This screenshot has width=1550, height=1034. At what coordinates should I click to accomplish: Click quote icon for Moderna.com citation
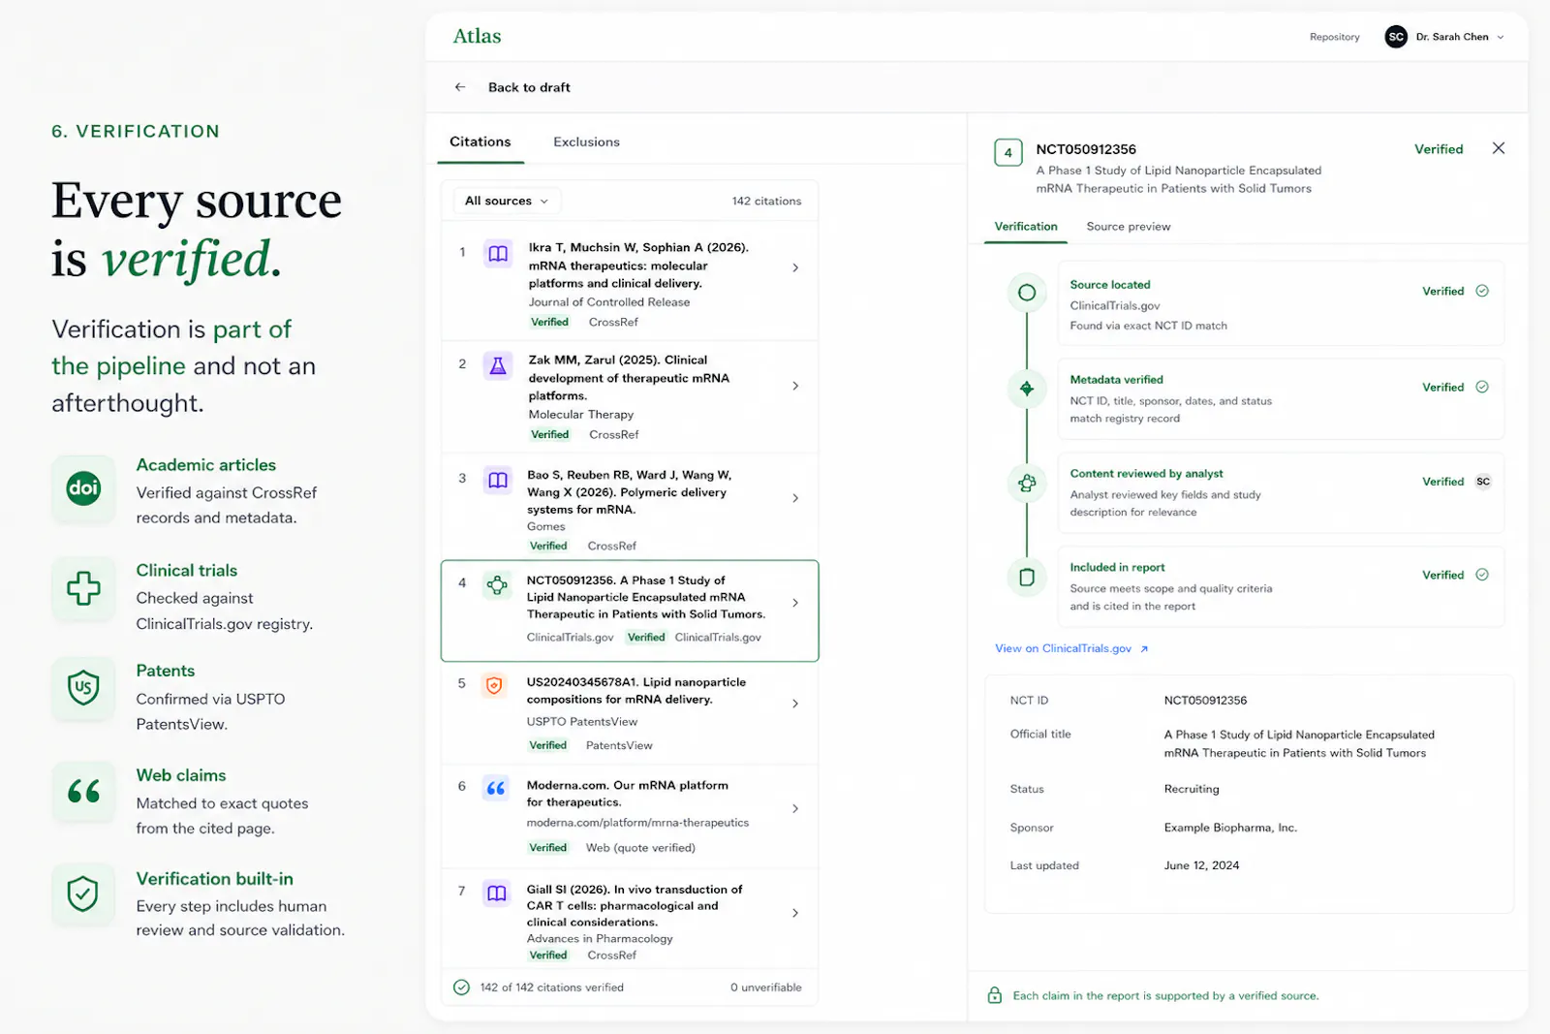(495, 788)
